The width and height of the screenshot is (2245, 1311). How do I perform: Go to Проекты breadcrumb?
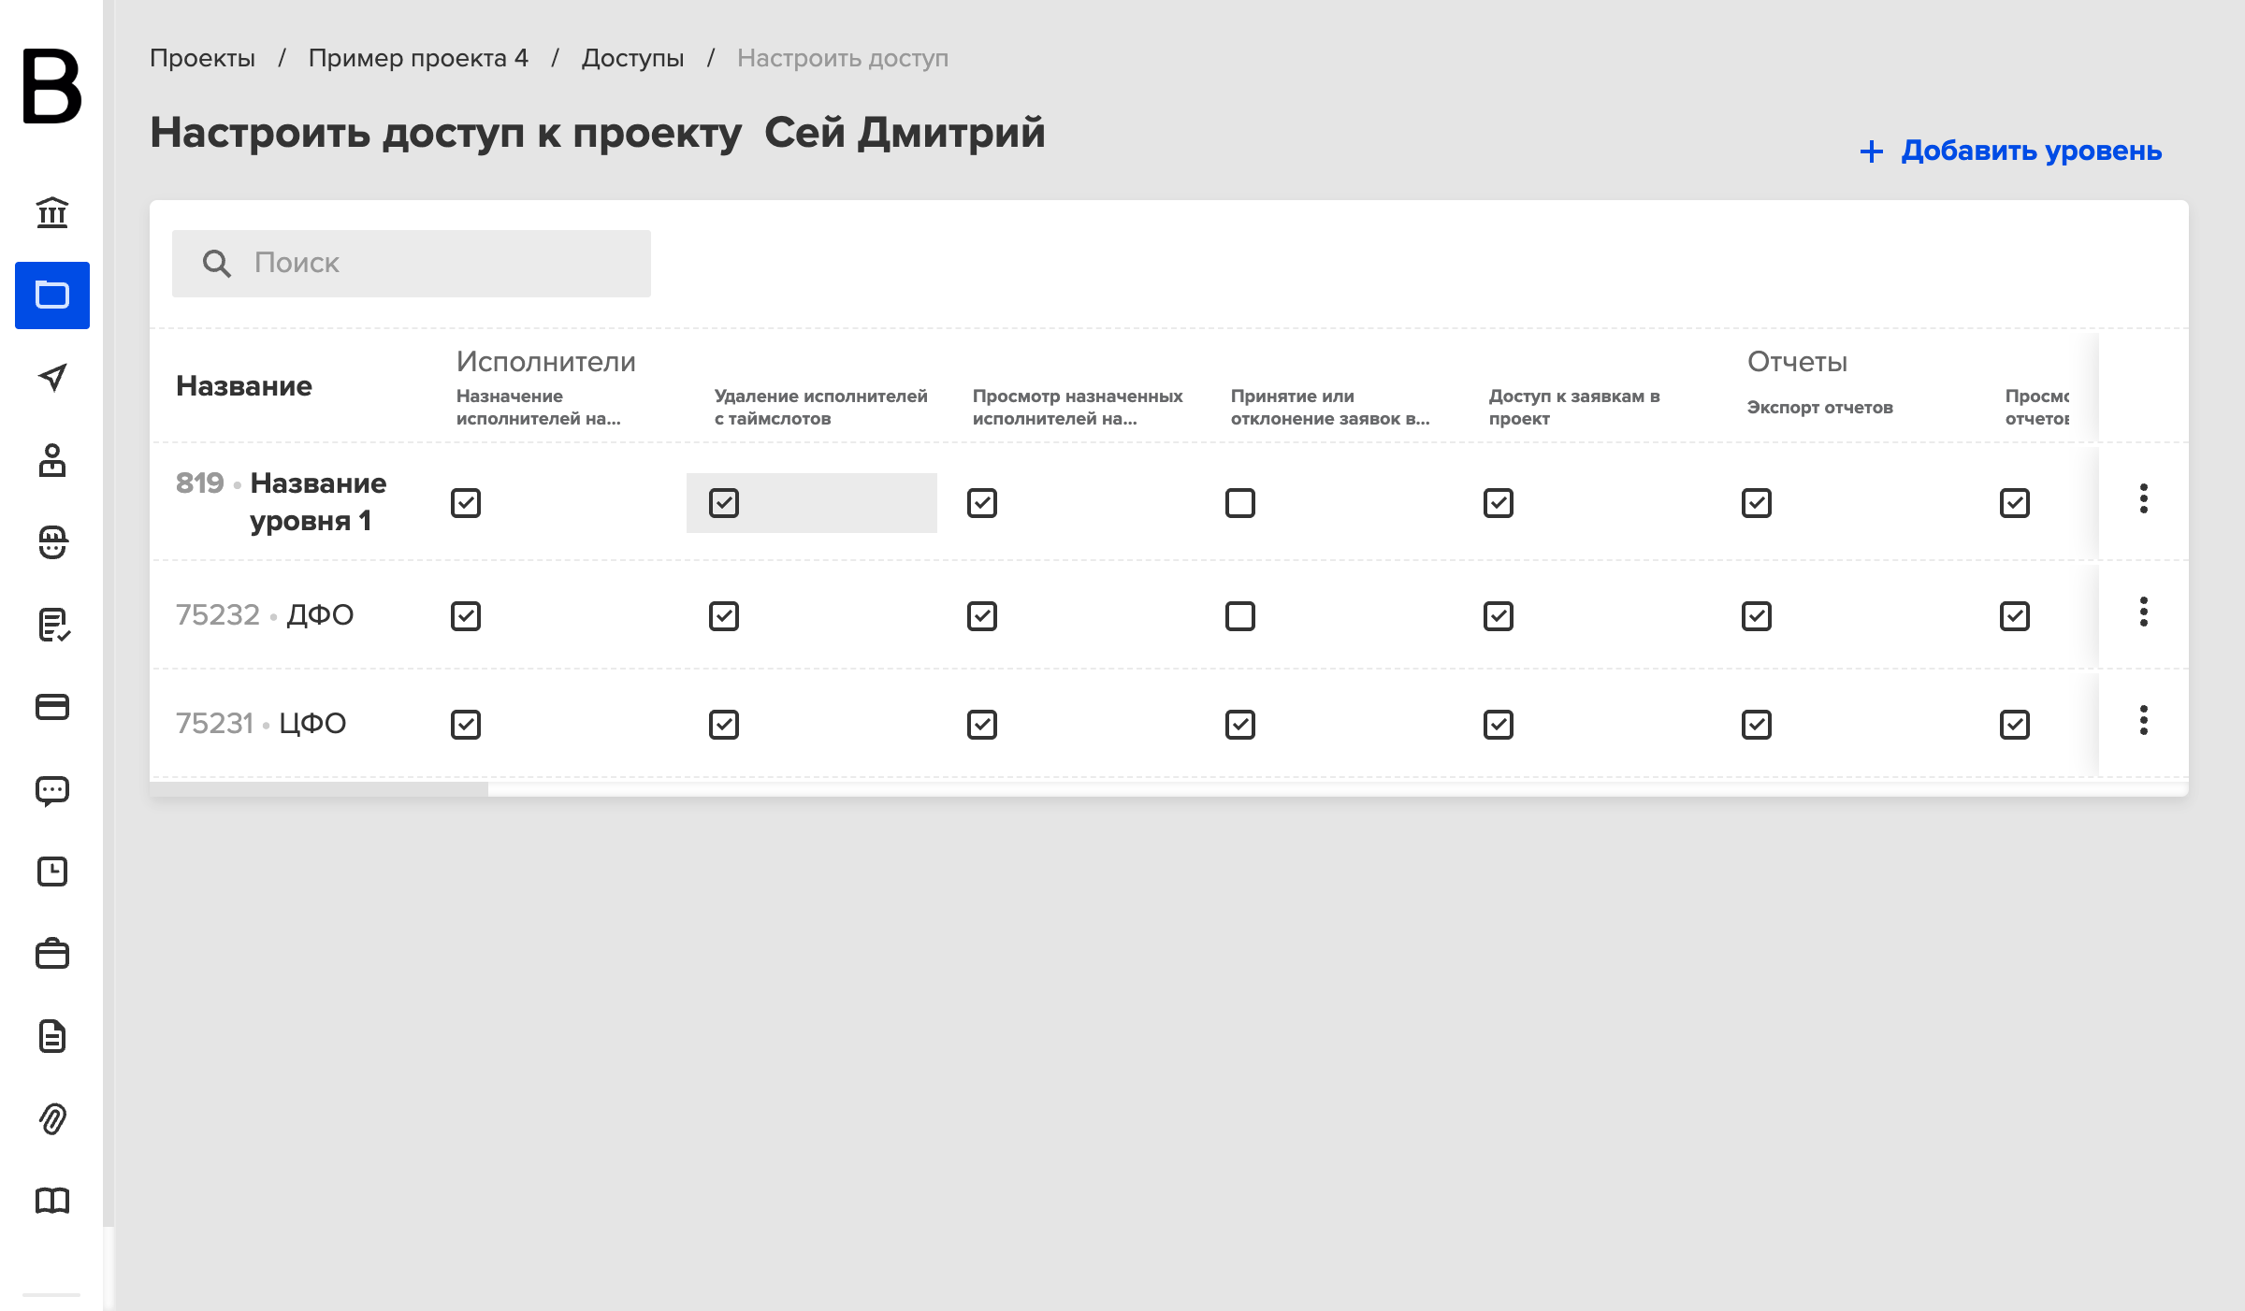pos(202,58)
